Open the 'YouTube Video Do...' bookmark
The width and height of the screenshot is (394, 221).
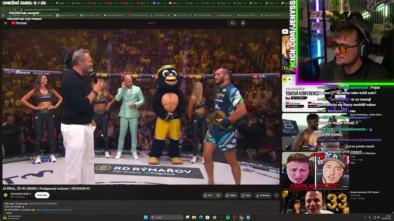[223, 15]
